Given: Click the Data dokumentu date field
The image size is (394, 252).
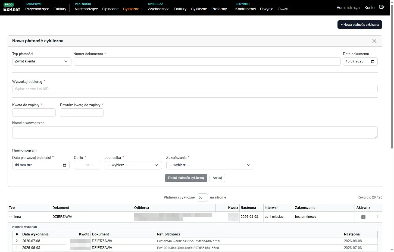Looking at the screenshot, I should [x=360, y=61].
